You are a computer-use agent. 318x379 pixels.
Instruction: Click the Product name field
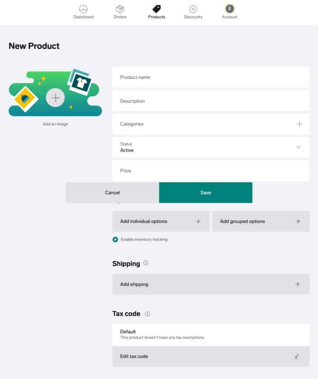click(x=211, y=77)
